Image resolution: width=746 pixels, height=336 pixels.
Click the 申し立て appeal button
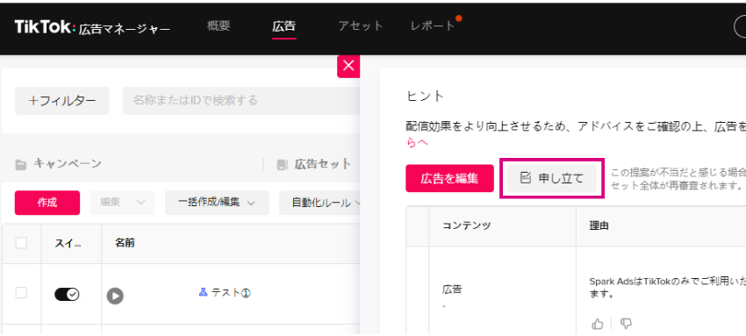pos(552,179)
